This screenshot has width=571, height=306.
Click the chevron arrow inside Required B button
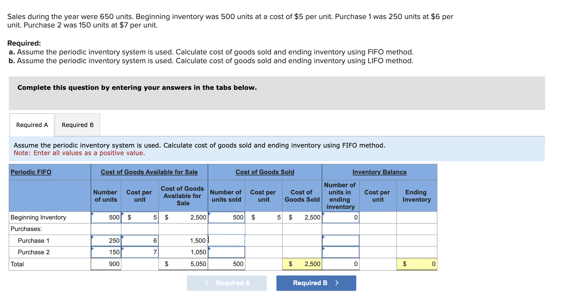click(337, 283)
